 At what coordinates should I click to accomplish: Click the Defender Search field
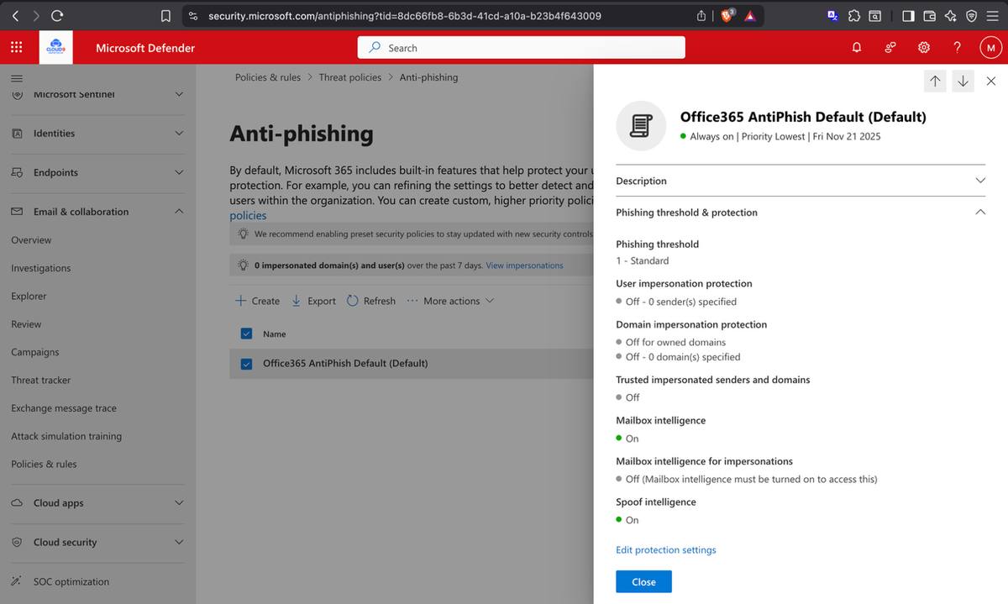coord(522,48)
